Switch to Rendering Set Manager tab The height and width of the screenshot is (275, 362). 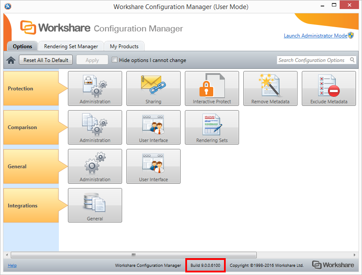(x=71, y=46)
